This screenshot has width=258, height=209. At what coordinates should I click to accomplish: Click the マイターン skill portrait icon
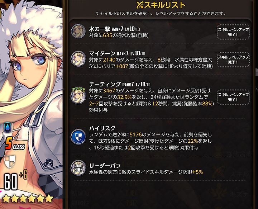point(78,59)
